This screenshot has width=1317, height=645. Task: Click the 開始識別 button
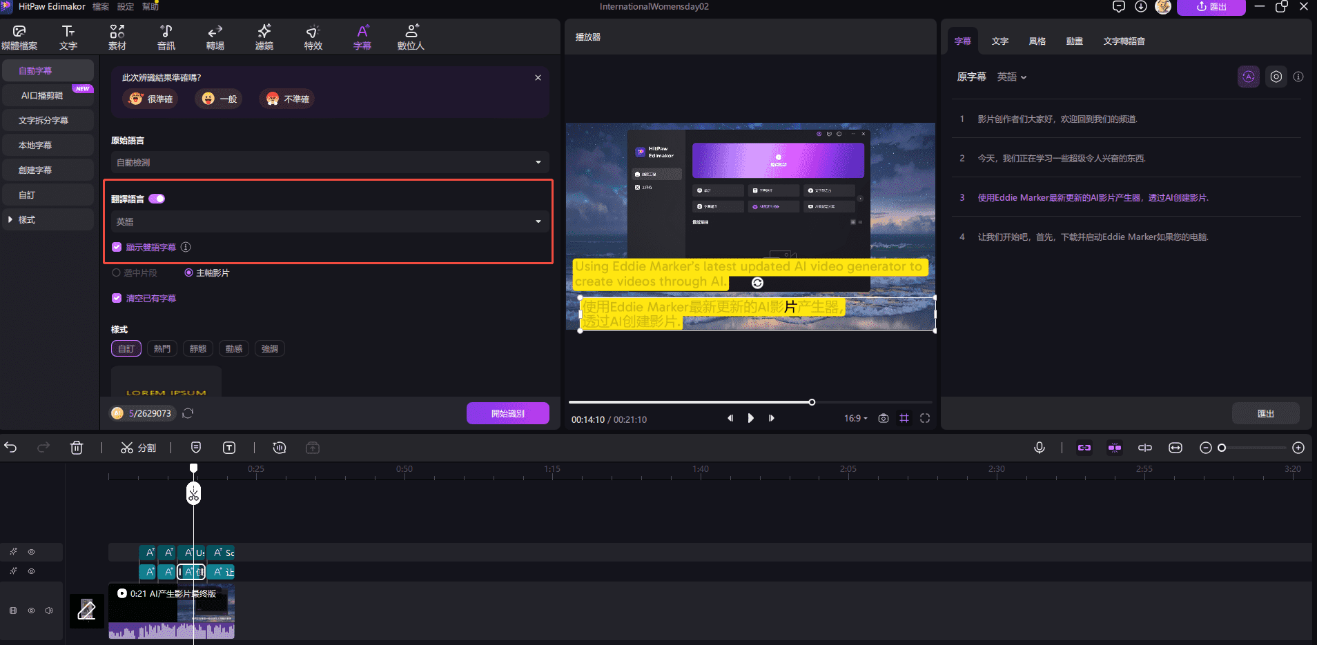click(507, 413)
